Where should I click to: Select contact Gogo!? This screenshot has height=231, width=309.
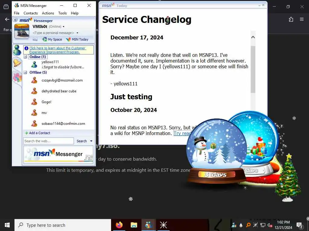tap(46, 102)
